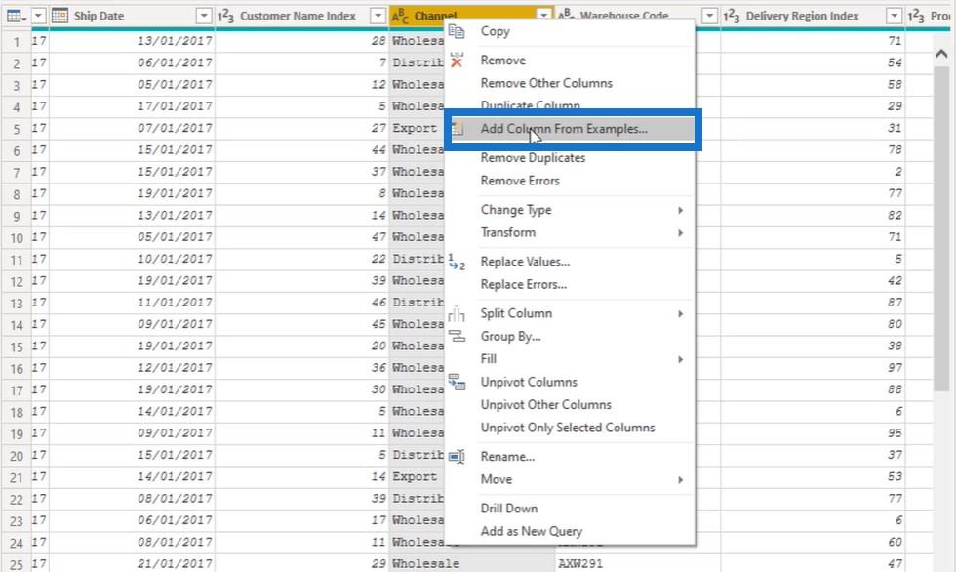The height and width of the screenshot is (572, 956).
Task: Choose Add as New Query
Action: (x=531, y=531)
